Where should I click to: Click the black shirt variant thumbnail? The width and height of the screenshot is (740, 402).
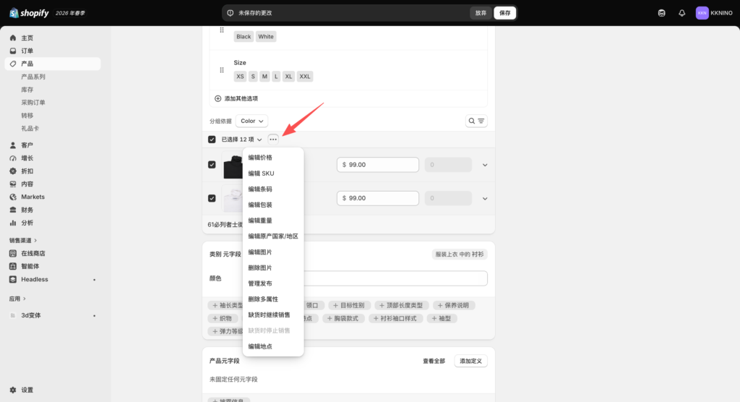coord(233,166)
